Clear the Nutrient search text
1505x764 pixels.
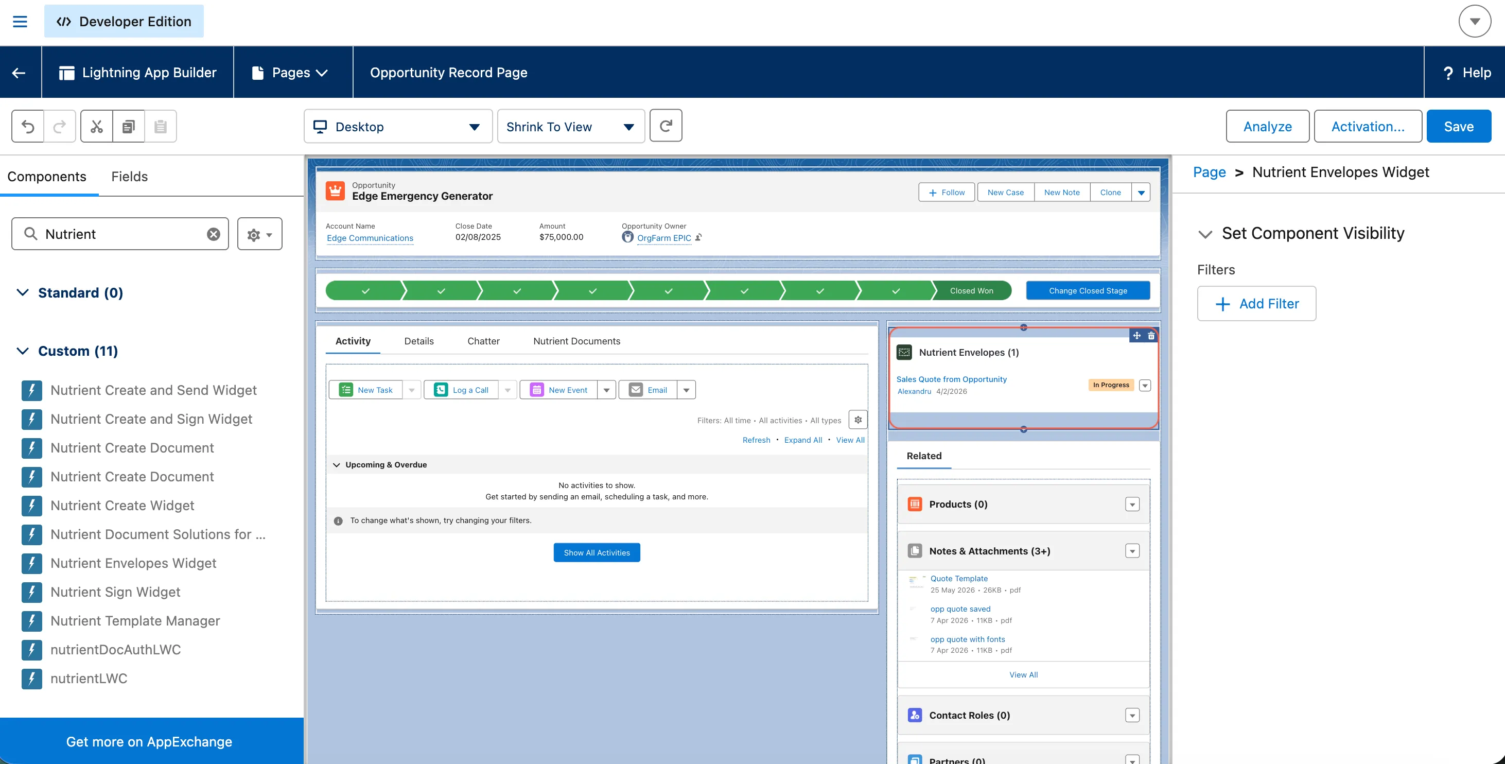pos(214,234)
